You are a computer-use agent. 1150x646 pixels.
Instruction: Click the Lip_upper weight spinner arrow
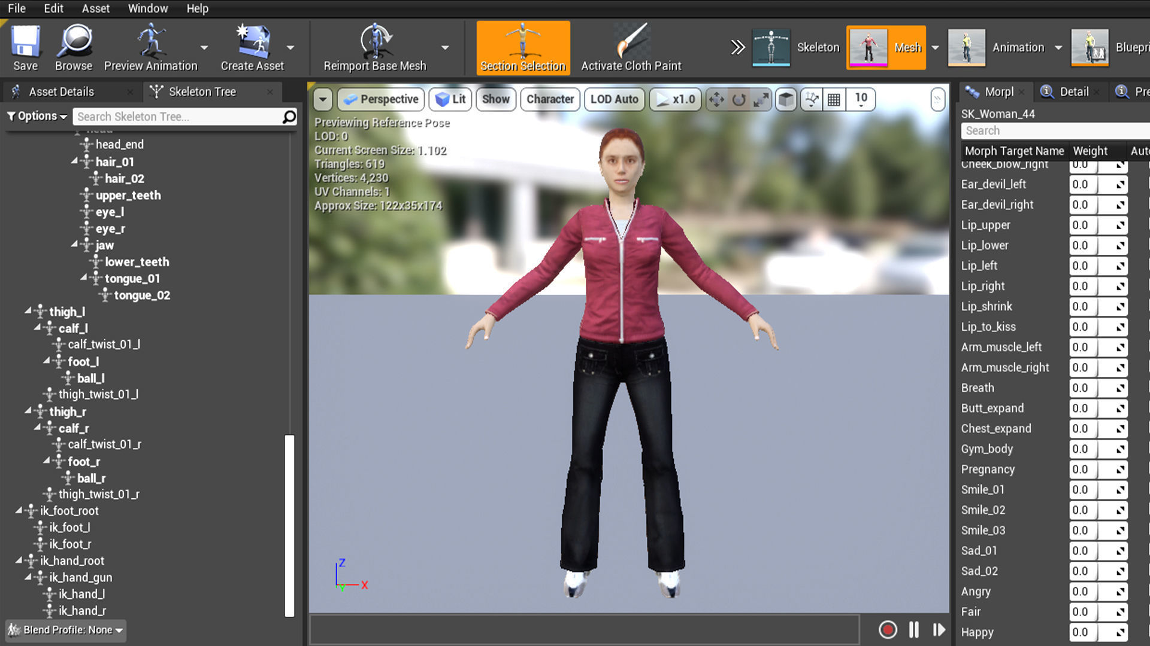click(x=1119, y=226)
